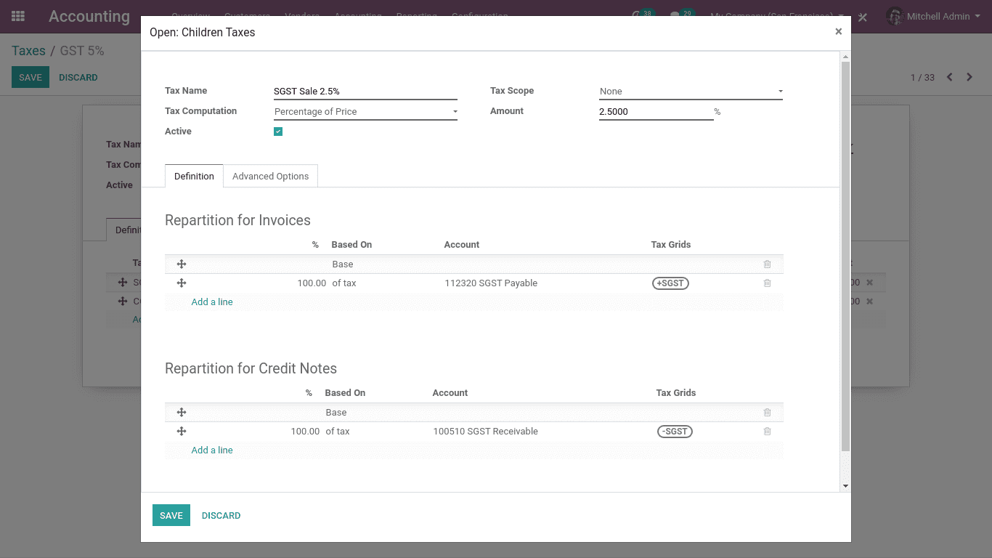This screenshot has height=558, width=992.
Task: Edit the Amount field value 2.5000
Action: click(x=656, y=111)
